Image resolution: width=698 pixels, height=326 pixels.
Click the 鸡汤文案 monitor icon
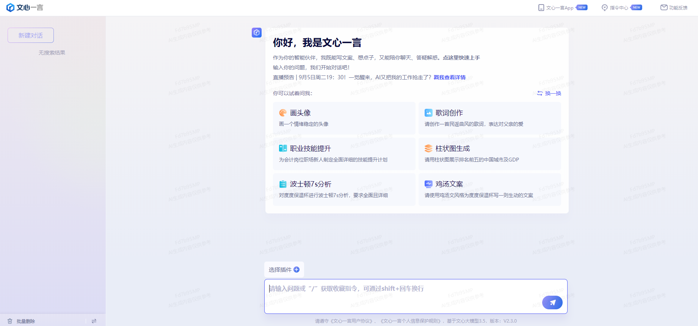click(428, 184)
